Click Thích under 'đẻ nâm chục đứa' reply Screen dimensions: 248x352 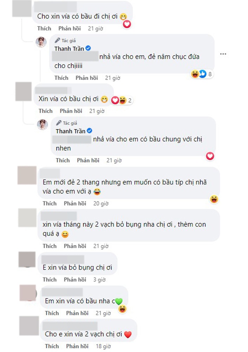(61, 78)
